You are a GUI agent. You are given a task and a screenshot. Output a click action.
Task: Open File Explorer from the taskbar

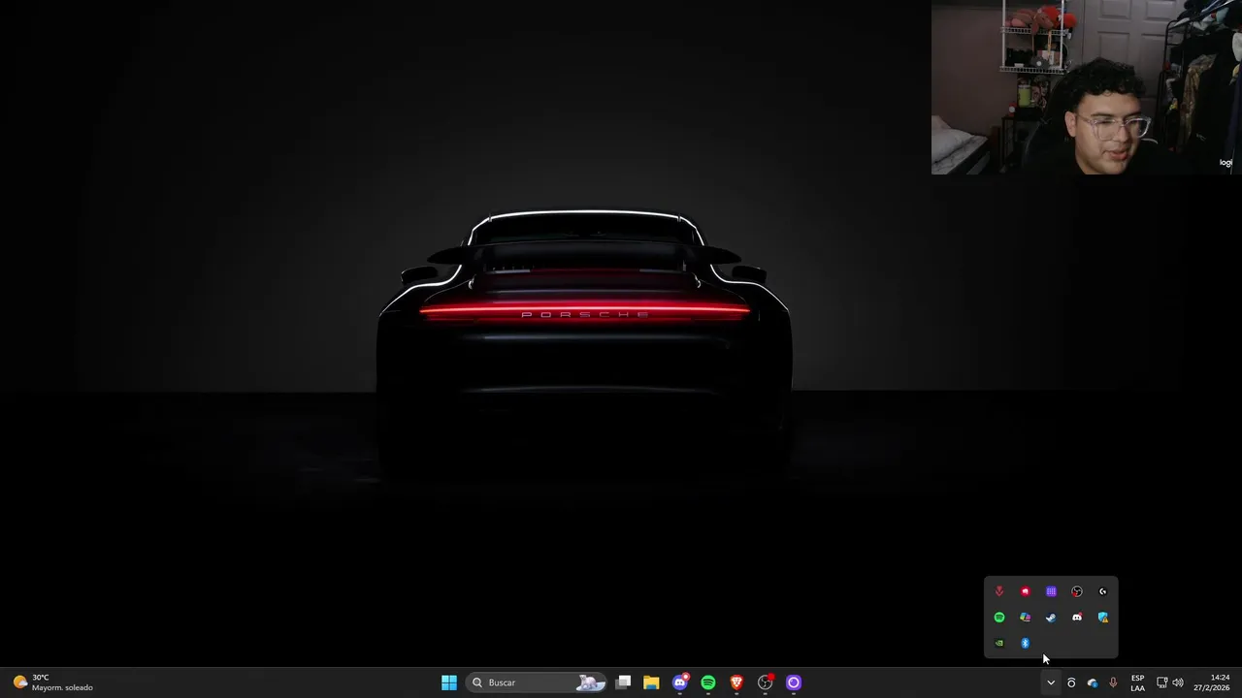[651, 682]
